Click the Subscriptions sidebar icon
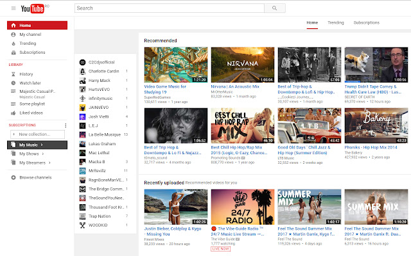 pos(13,52)
